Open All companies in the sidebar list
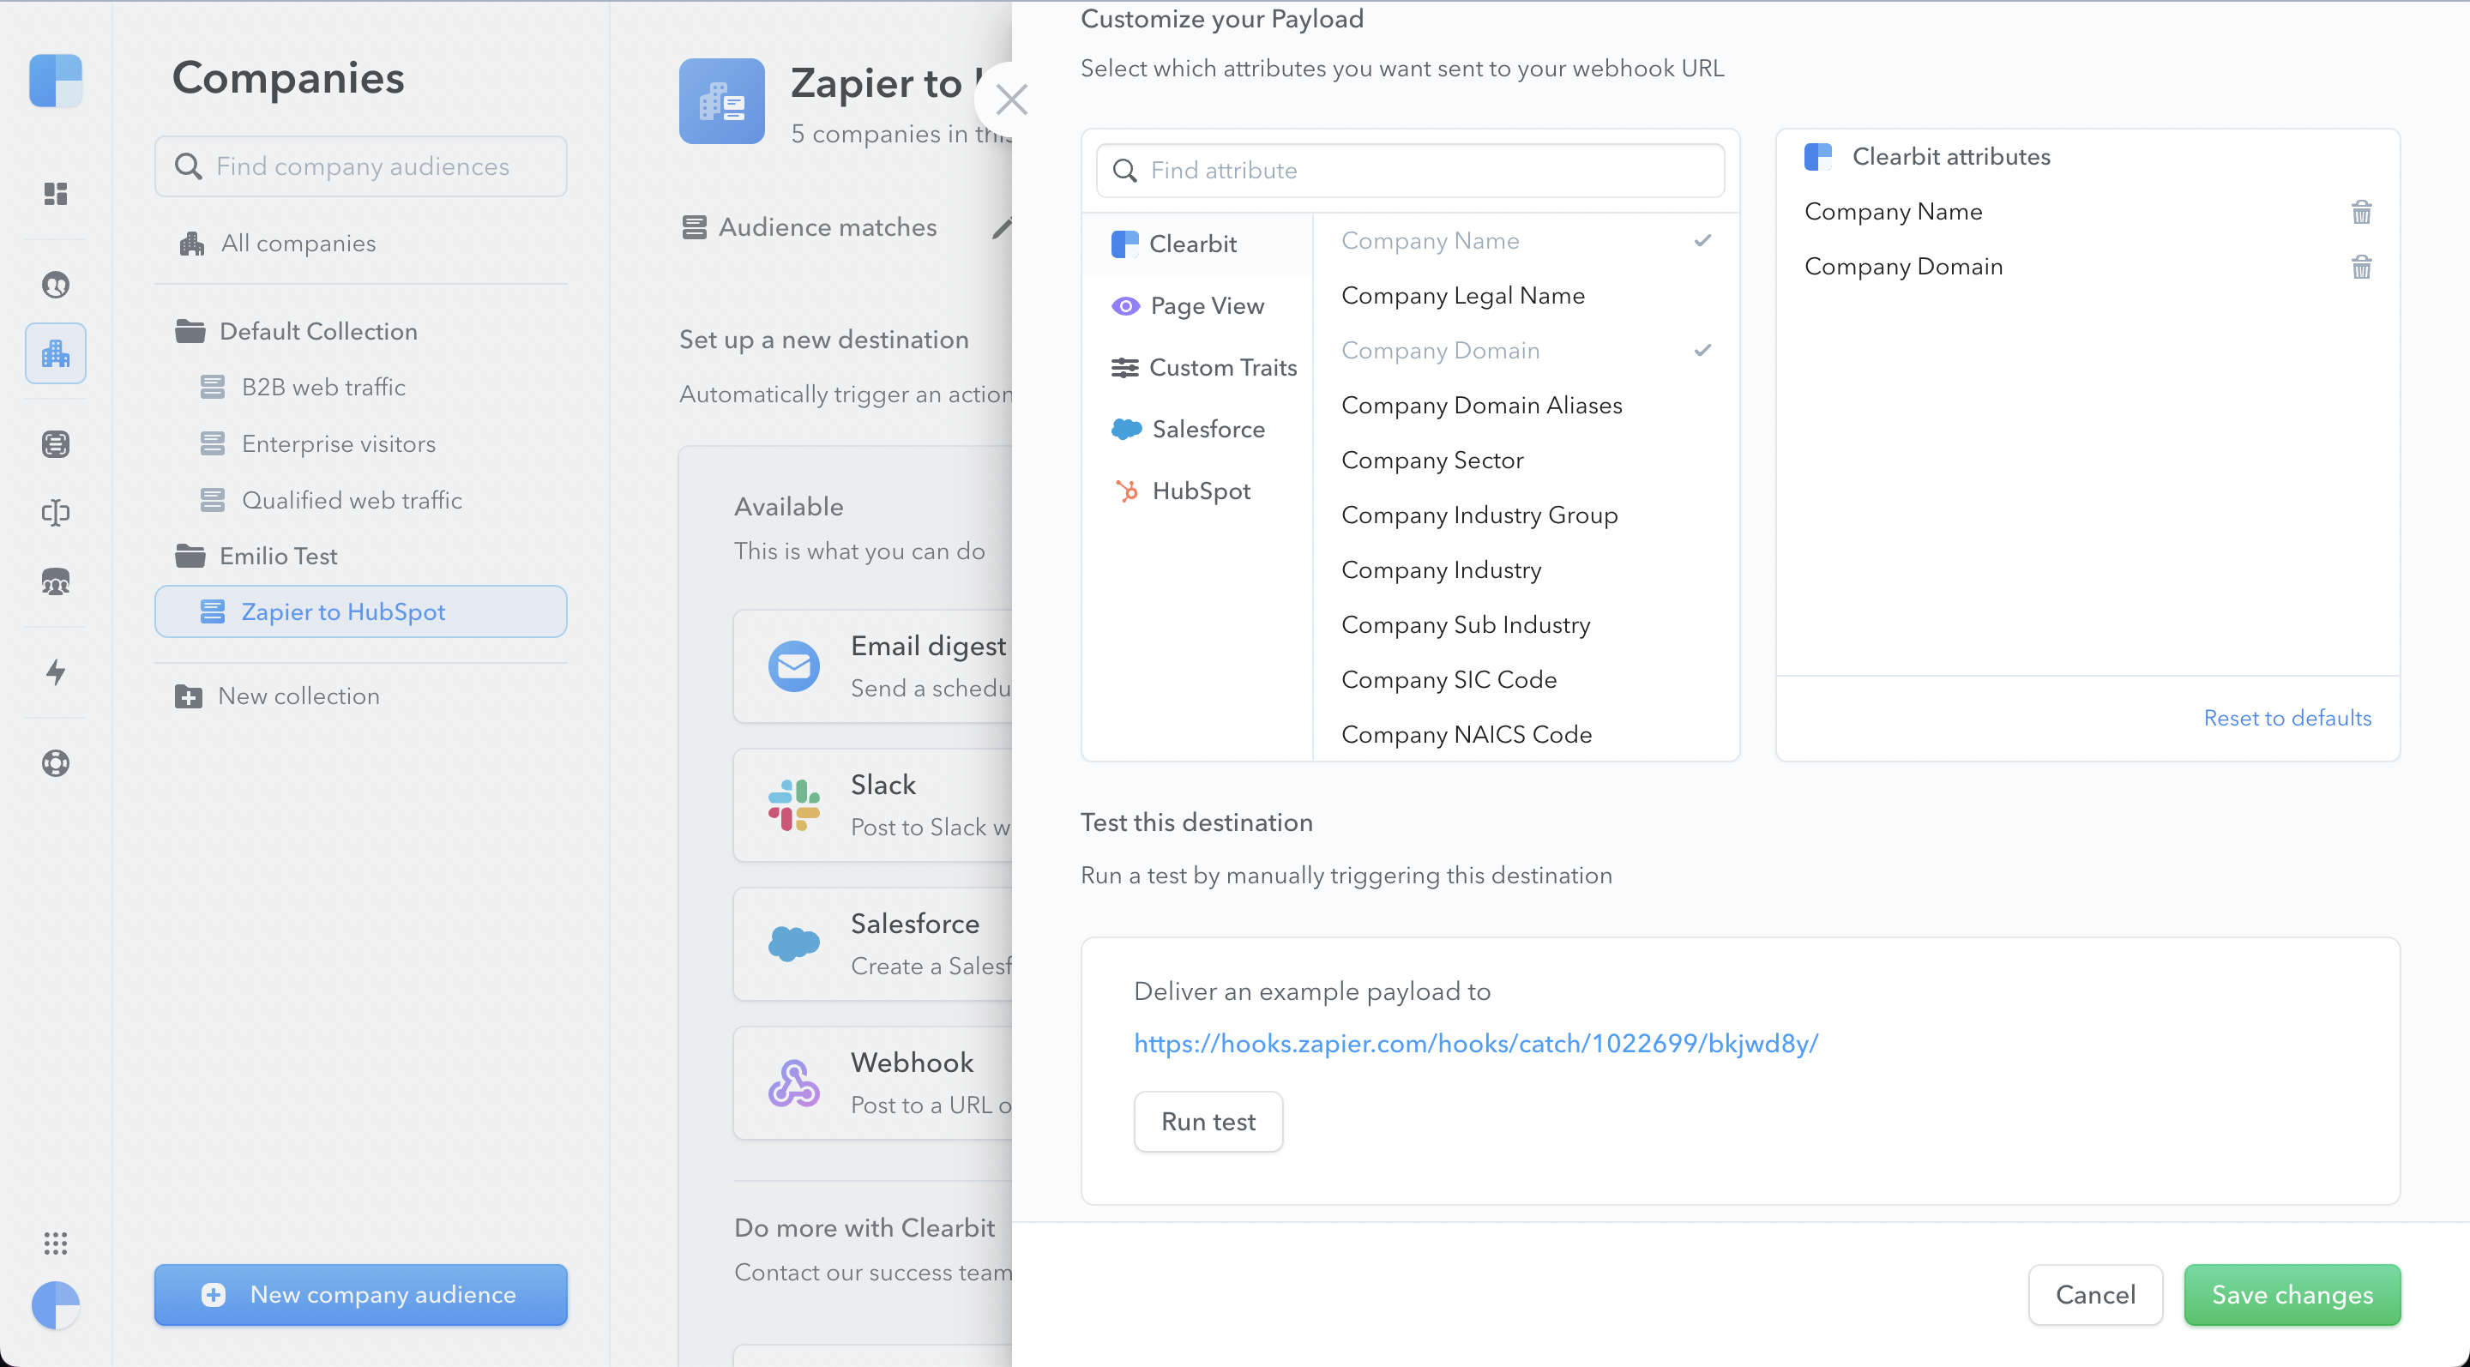This screenshot has height=1367, width=2470. 278,244
